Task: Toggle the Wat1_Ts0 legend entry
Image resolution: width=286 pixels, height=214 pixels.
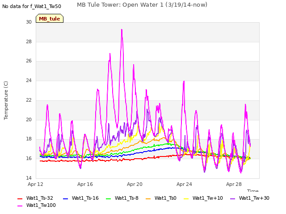Action: tap(161, 198)
